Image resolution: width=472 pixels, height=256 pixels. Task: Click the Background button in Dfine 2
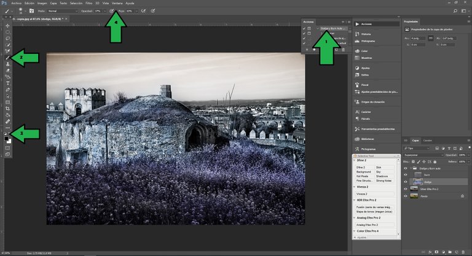pos(364,172)
